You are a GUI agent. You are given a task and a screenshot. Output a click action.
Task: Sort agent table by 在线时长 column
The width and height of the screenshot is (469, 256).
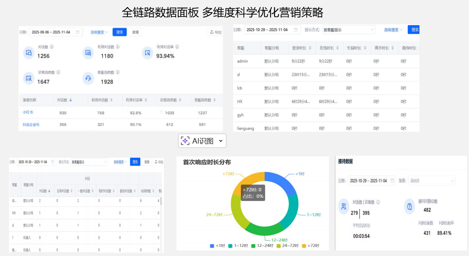(x=337, y=48)
